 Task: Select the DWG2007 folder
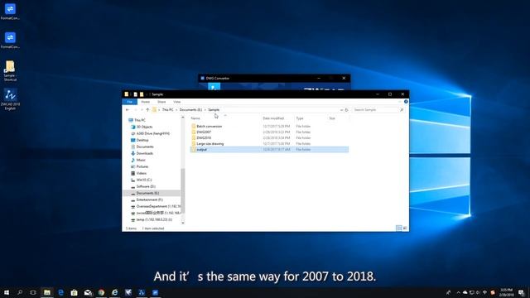(204, 132)
